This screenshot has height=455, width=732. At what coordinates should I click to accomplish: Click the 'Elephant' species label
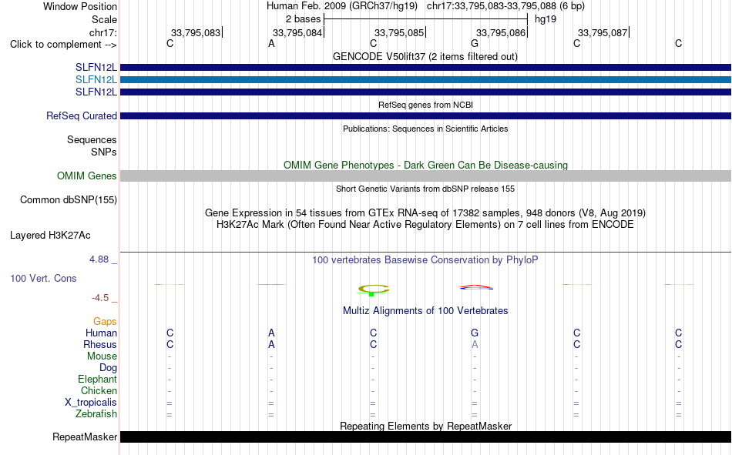(x=98, y=380)
